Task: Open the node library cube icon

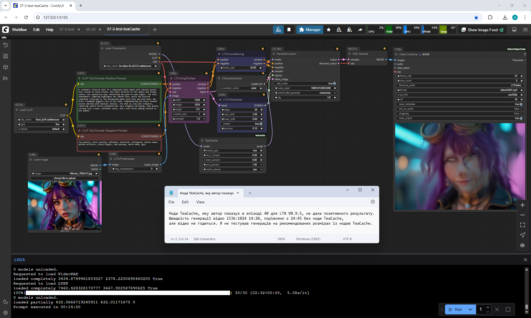Action: (5, 67)
